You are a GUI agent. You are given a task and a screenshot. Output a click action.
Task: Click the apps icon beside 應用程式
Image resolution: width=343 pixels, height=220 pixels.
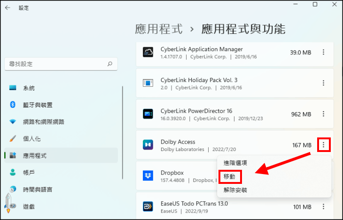[x=13, y=155]
